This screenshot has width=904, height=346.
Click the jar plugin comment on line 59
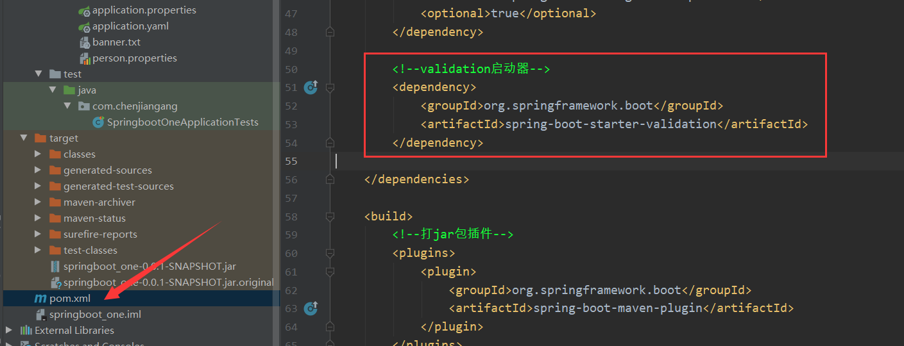click(x=453, y=235)
